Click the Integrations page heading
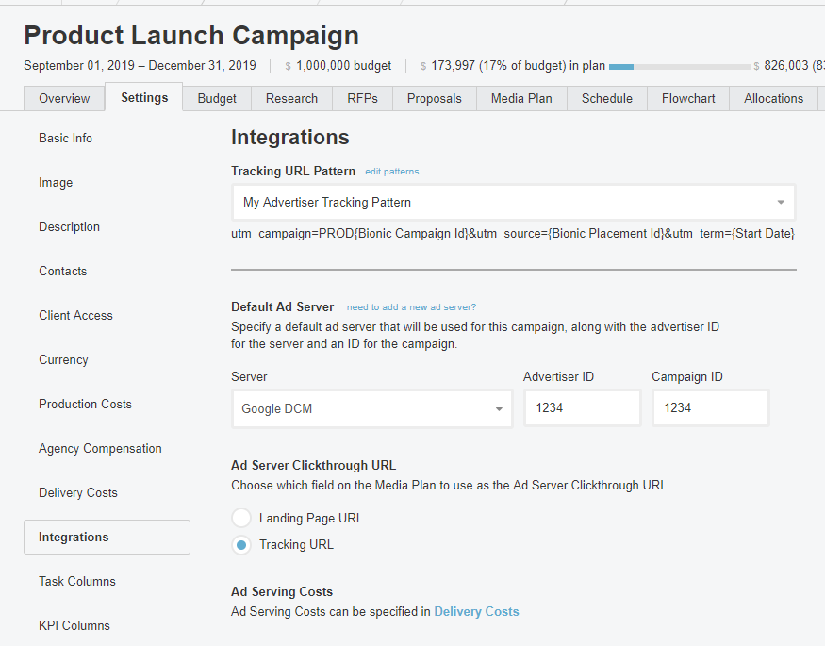The image size is (825, 646). 289,138
